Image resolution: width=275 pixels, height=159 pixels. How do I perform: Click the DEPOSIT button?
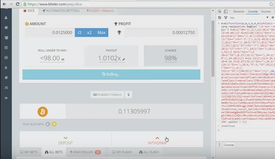pos(65,139)
